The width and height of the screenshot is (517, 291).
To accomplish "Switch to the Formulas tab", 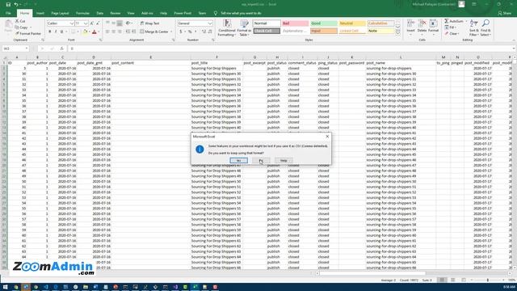I will (82, 13).
